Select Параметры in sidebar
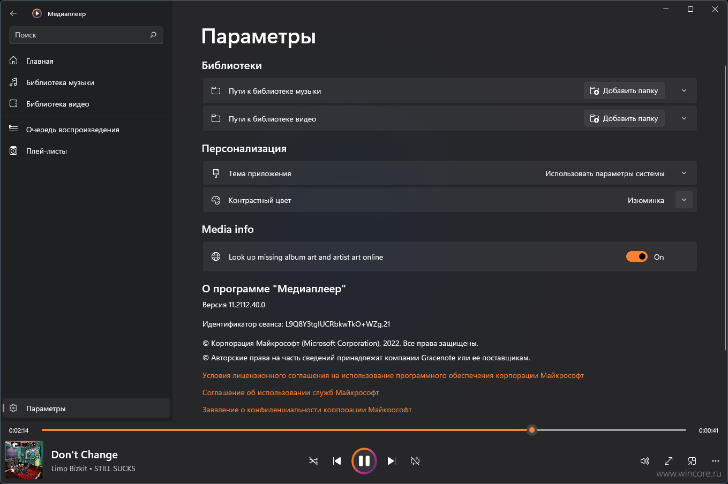The image size is (728, 484). 86,408
